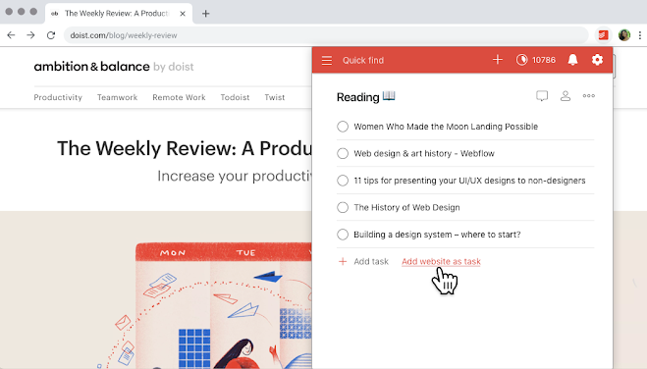Open task text Web design & art history - Webflow
Screen dimensions: 647x369
[424, 153]
